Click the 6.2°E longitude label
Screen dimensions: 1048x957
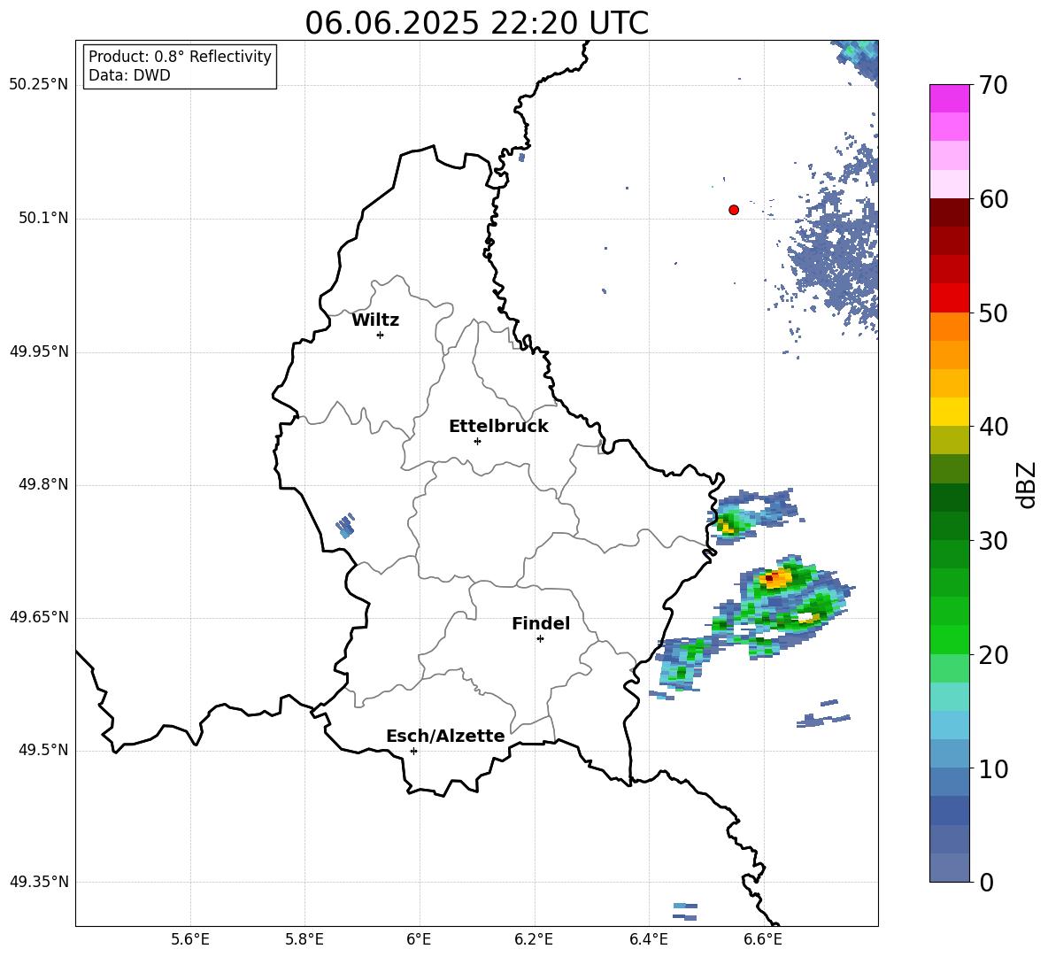pos(534,939)
